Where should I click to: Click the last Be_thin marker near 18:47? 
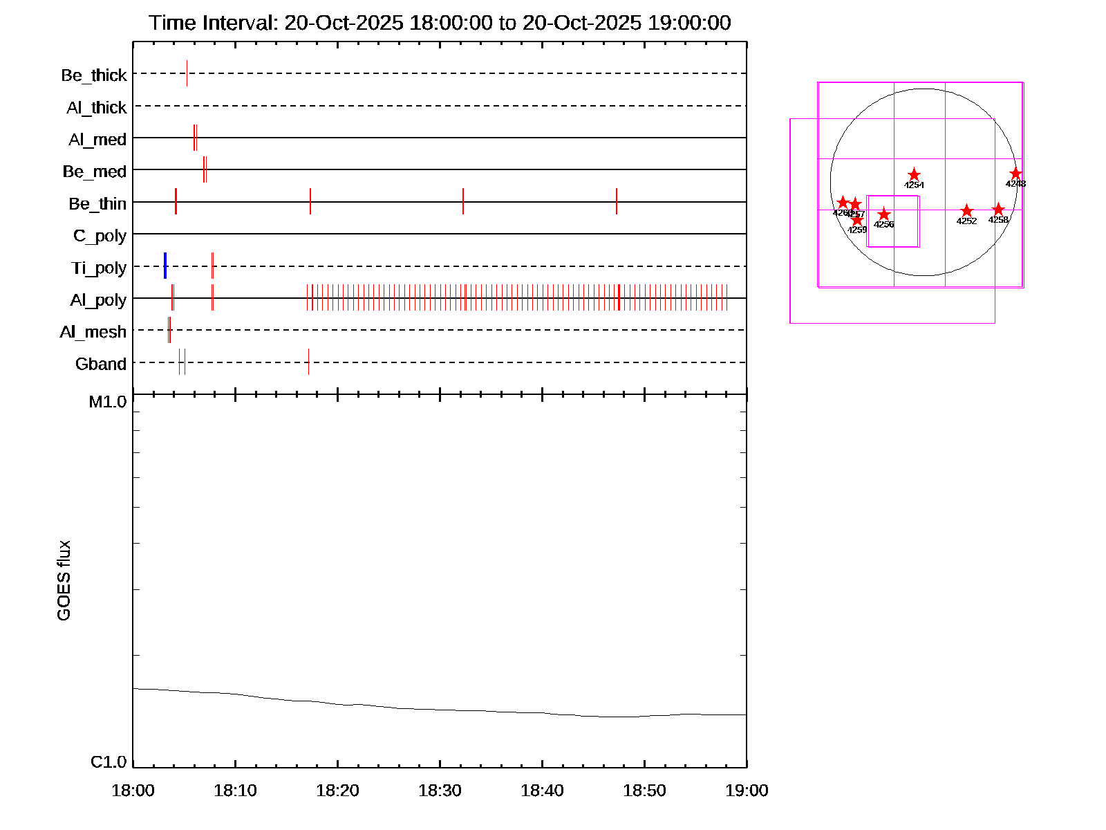[617, 201]
